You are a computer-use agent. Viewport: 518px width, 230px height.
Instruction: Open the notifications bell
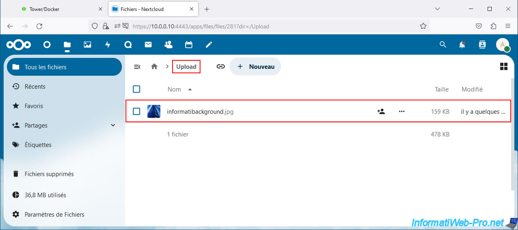[x=462, y=45]
